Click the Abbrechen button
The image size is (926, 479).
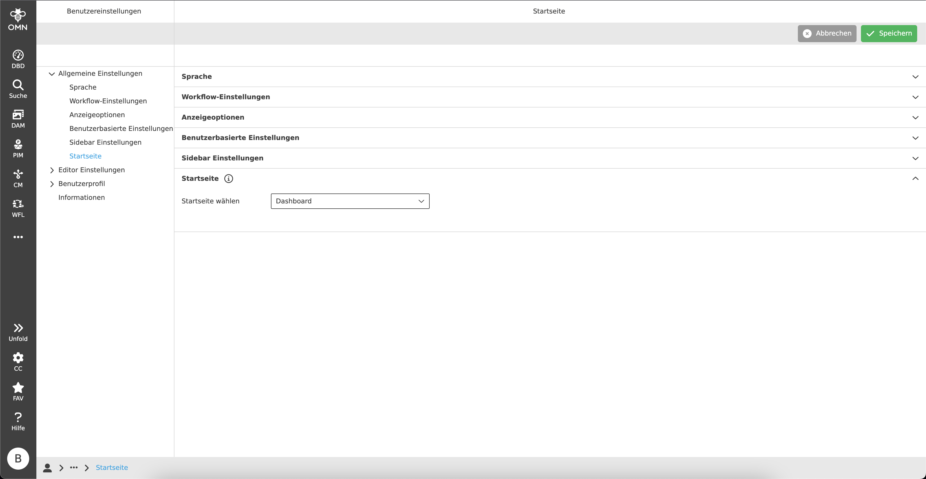(x=827, y=33)
